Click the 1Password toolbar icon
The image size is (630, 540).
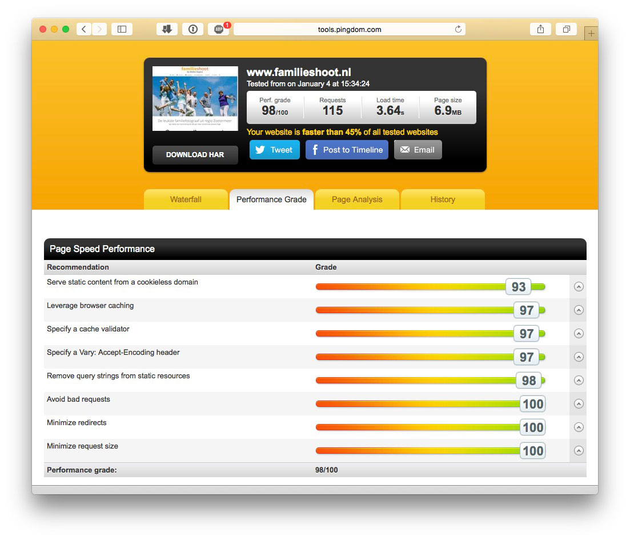pos(193,29)
